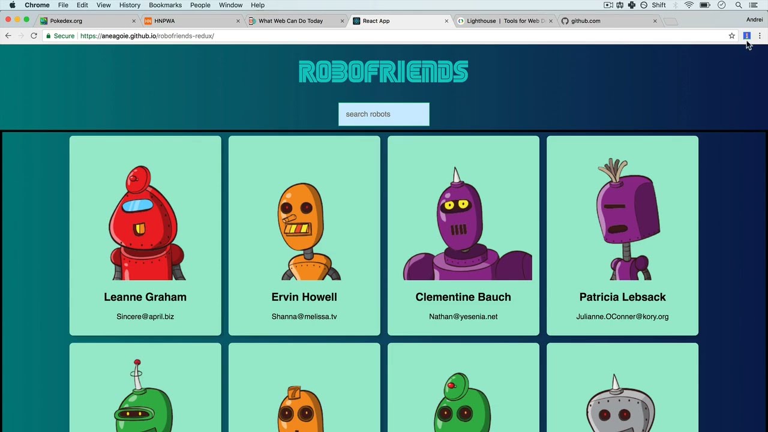Click the email Julianne.OConner@kory.org

[622, 317]
